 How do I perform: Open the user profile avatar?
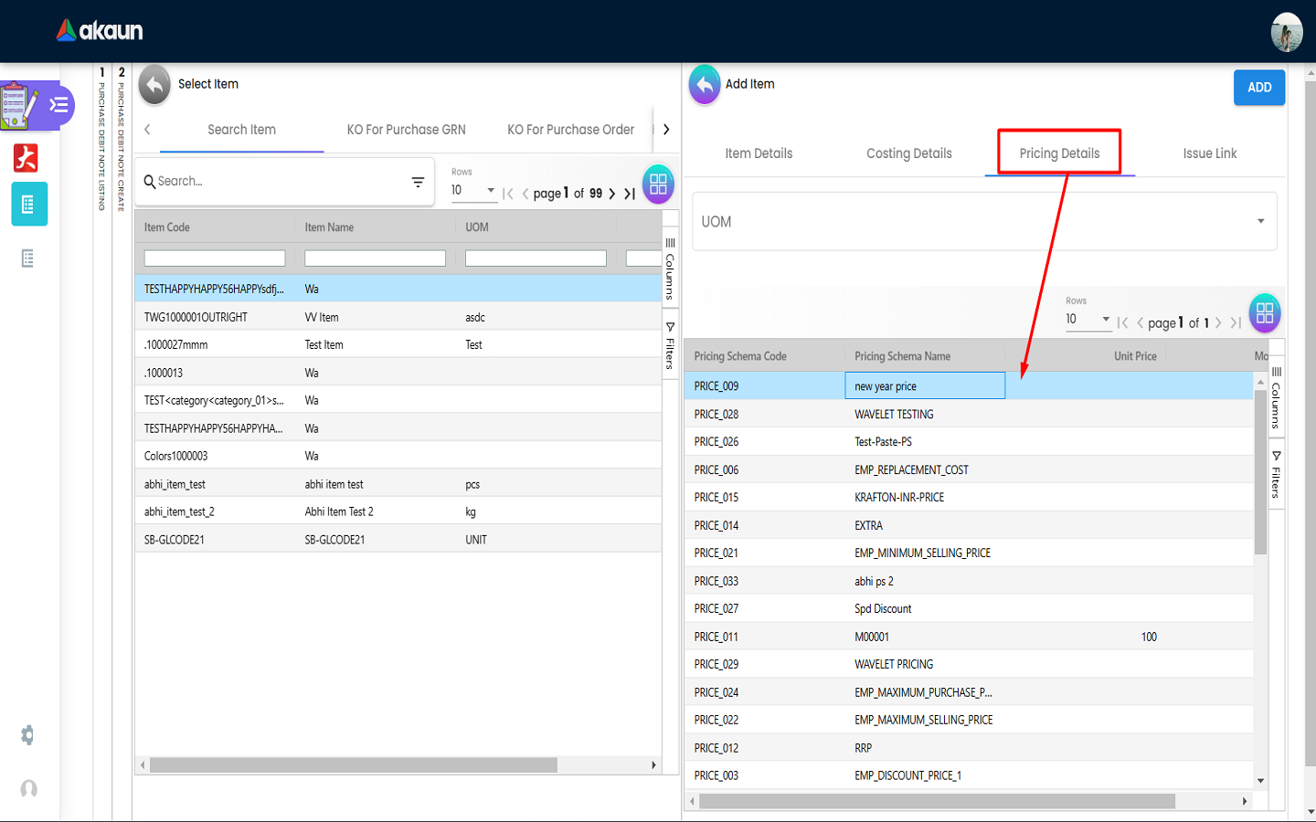[x=1286, y=32]
